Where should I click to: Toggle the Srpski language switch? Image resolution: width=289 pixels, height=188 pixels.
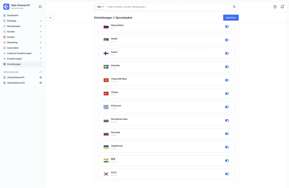227,40
